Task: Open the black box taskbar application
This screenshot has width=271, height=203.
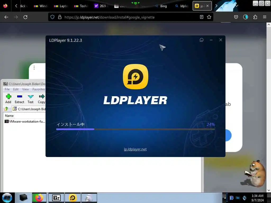Action: [23, 198]
